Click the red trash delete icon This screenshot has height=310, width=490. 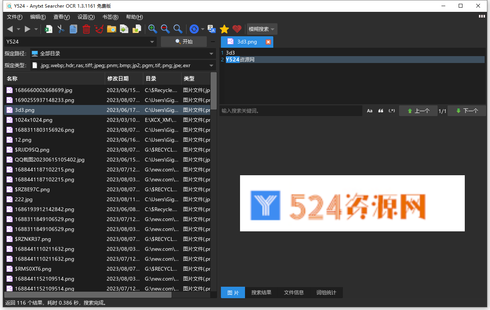pyautogui.click(x=86, y=29)
